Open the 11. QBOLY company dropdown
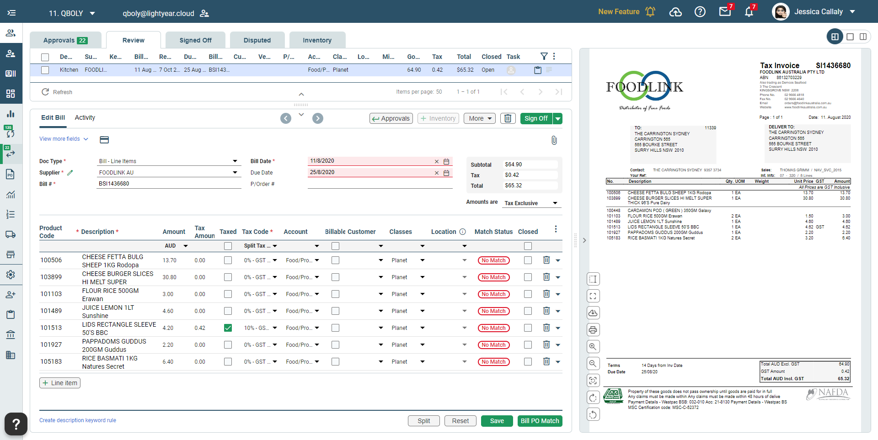The height and width of the screenshot is (440, 878). pos(72,13)
